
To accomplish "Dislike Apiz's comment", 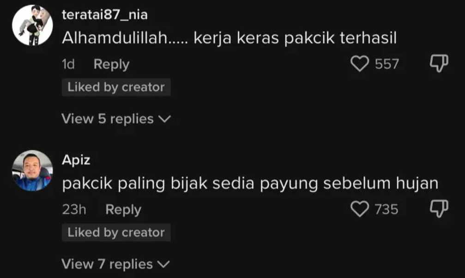I will [439, 209].
